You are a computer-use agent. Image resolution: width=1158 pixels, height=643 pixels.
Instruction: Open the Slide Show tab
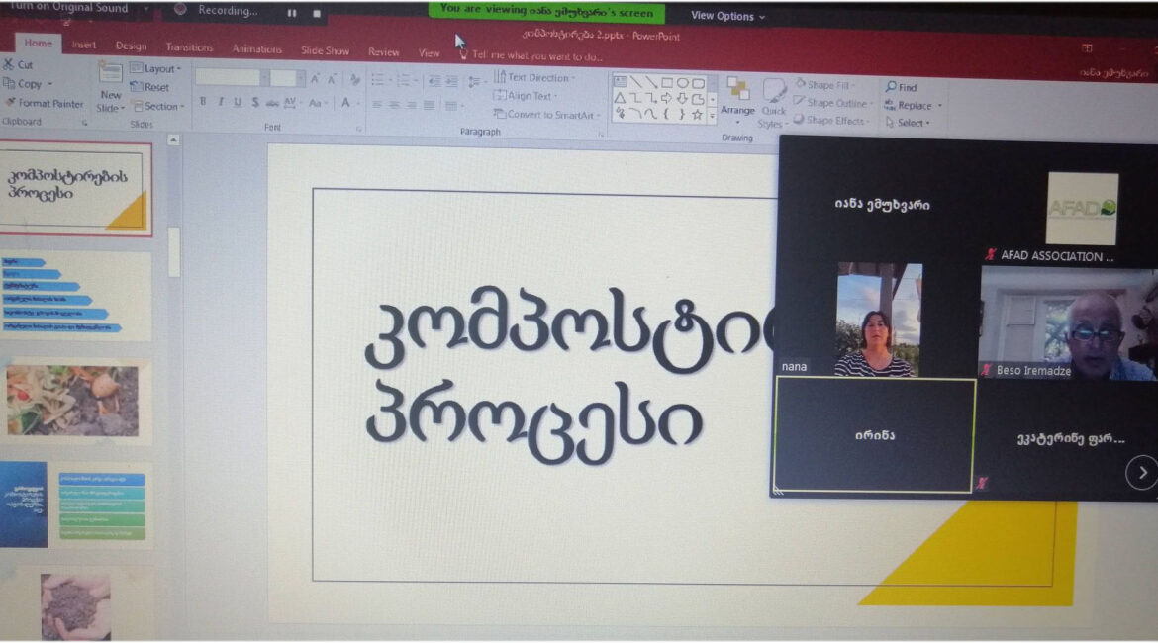click(325, 50)
